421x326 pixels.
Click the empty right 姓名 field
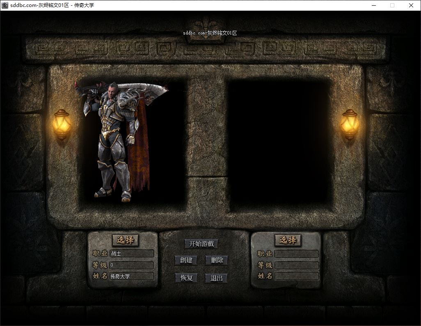296,276
